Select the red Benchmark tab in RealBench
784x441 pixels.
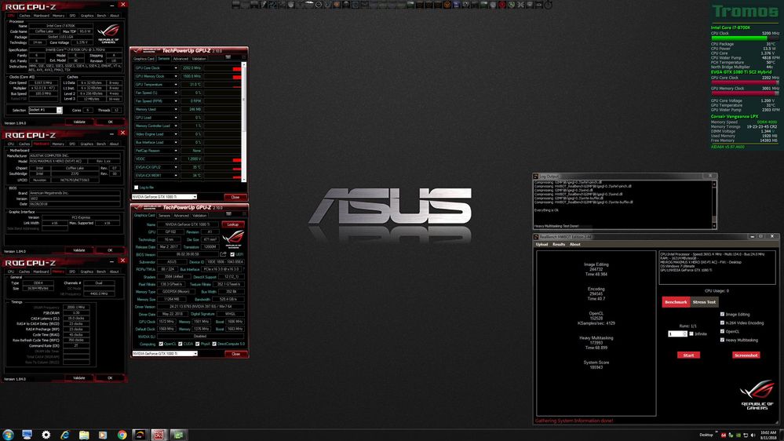pyautogui.click(x=676, y=302)
